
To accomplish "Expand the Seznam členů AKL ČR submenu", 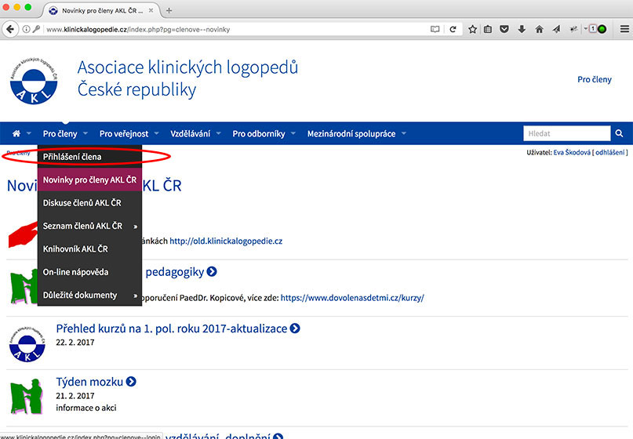I will coord(89,226).
